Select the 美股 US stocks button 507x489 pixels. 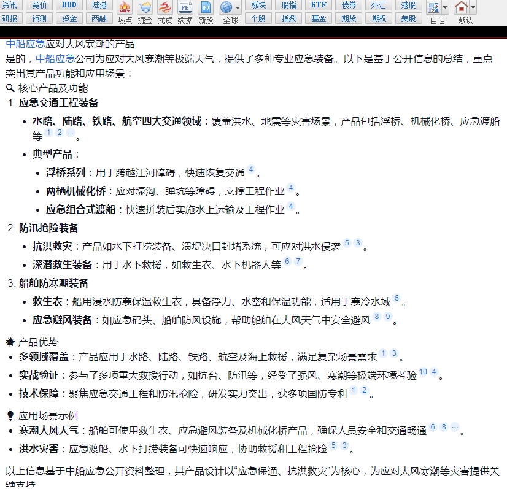[408, 19]
